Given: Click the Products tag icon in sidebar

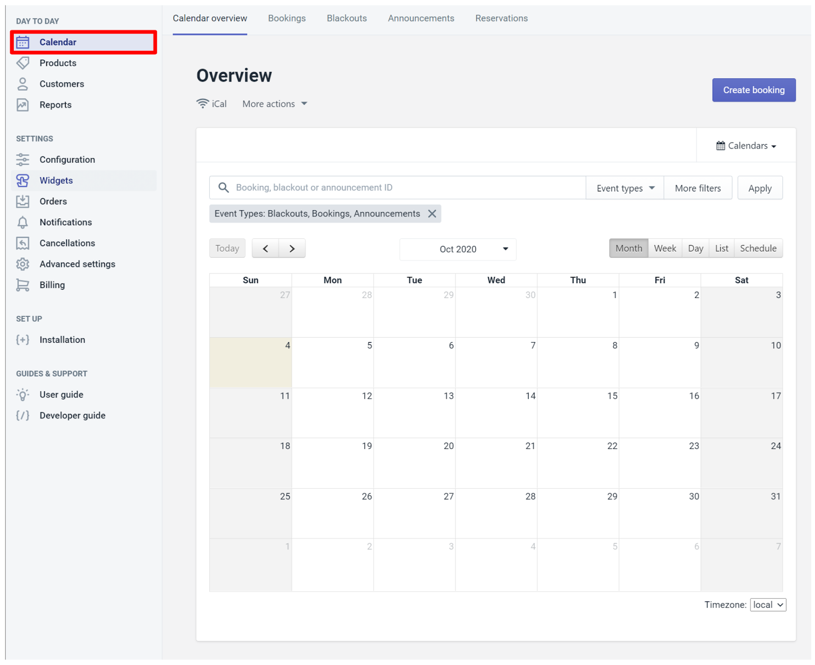Looking at the screenshot, I should pos(22,63).
